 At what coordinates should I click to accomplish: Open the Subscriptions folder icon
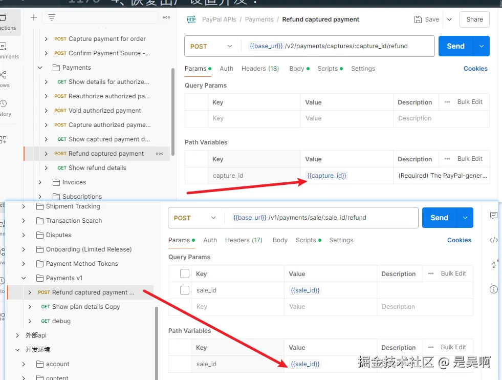click(x=56, y=197)
